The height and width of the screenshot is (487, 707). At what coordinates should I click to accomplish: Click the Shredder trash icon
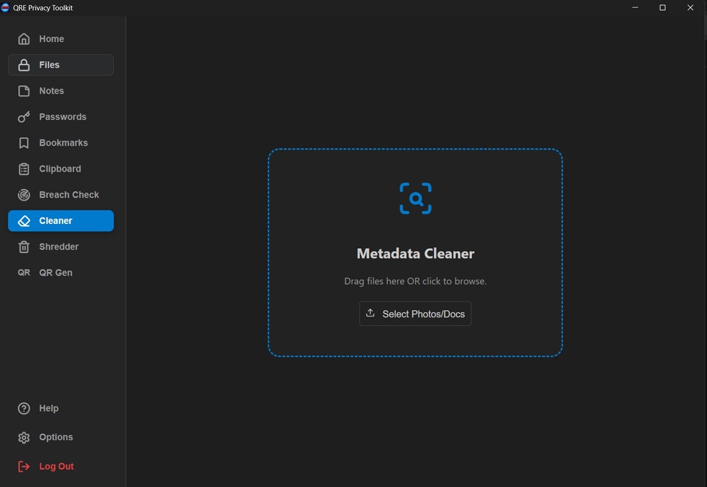coord(23,246)
